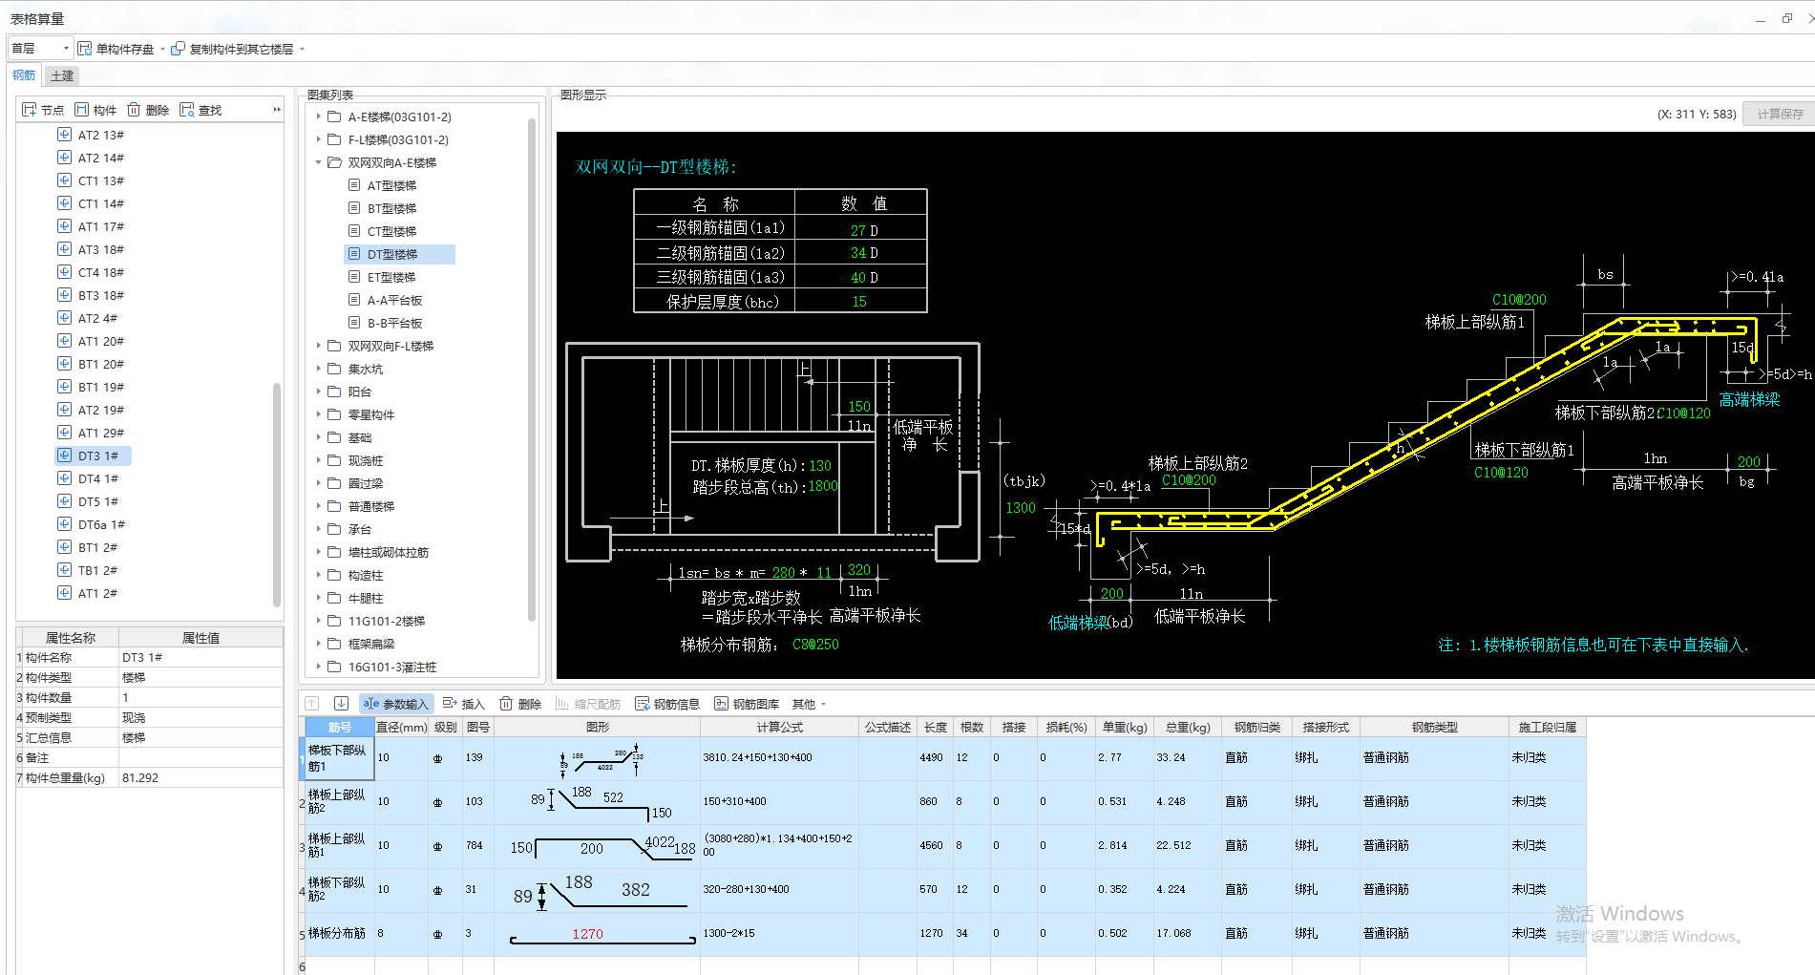This screenshot has height=975, width=1815.
Task: Click left component tree scrollbar
Action: 277,494
